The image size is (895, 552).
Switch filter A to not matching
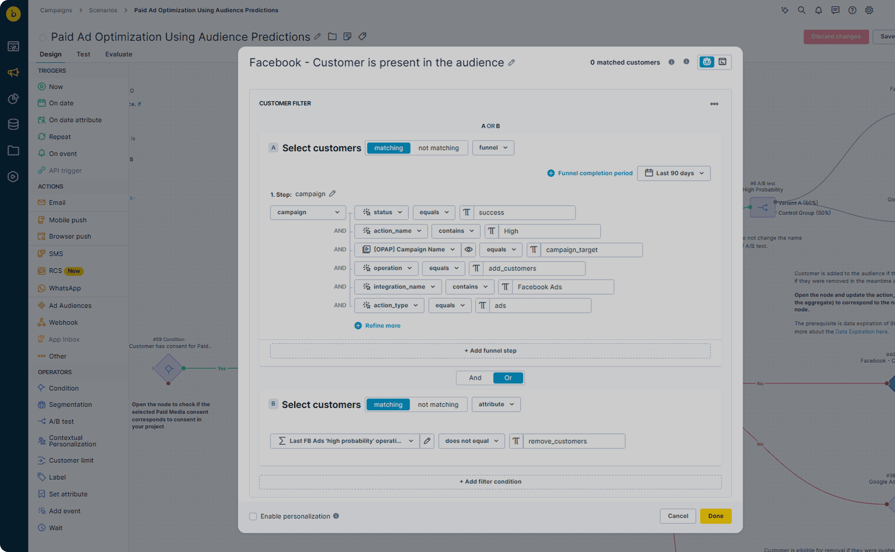[438, 148]
